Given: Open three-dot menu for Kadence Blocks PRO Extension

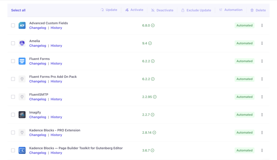Looking at the screenshot, I should click(262, 132).
